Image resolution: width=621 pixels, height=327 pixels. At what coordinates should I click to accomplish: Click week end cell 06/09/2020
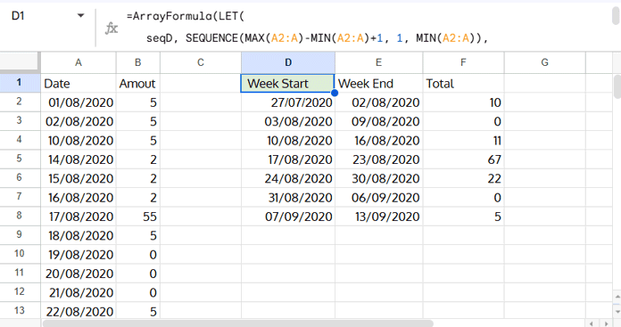(x=378, y=197)
